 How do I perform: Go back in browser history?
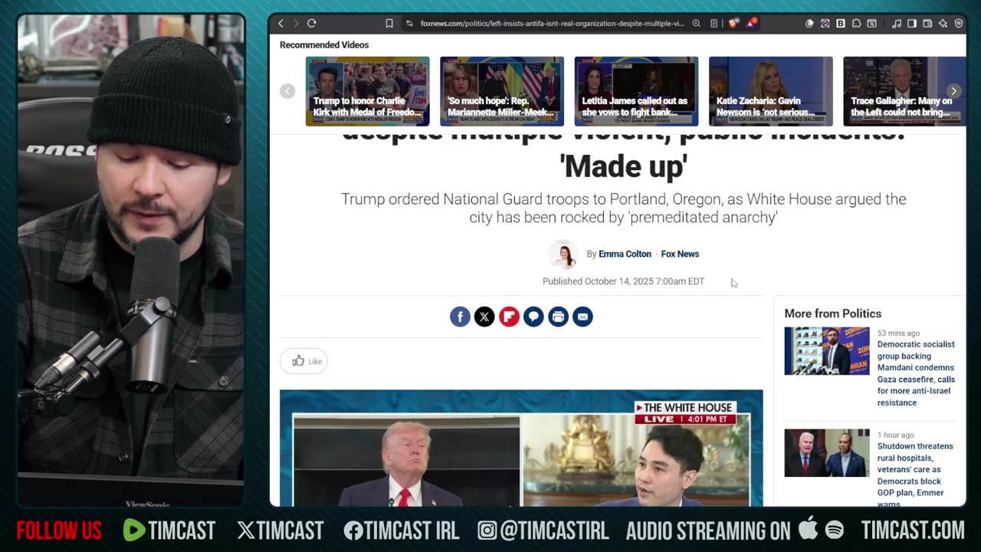point(281,24)
